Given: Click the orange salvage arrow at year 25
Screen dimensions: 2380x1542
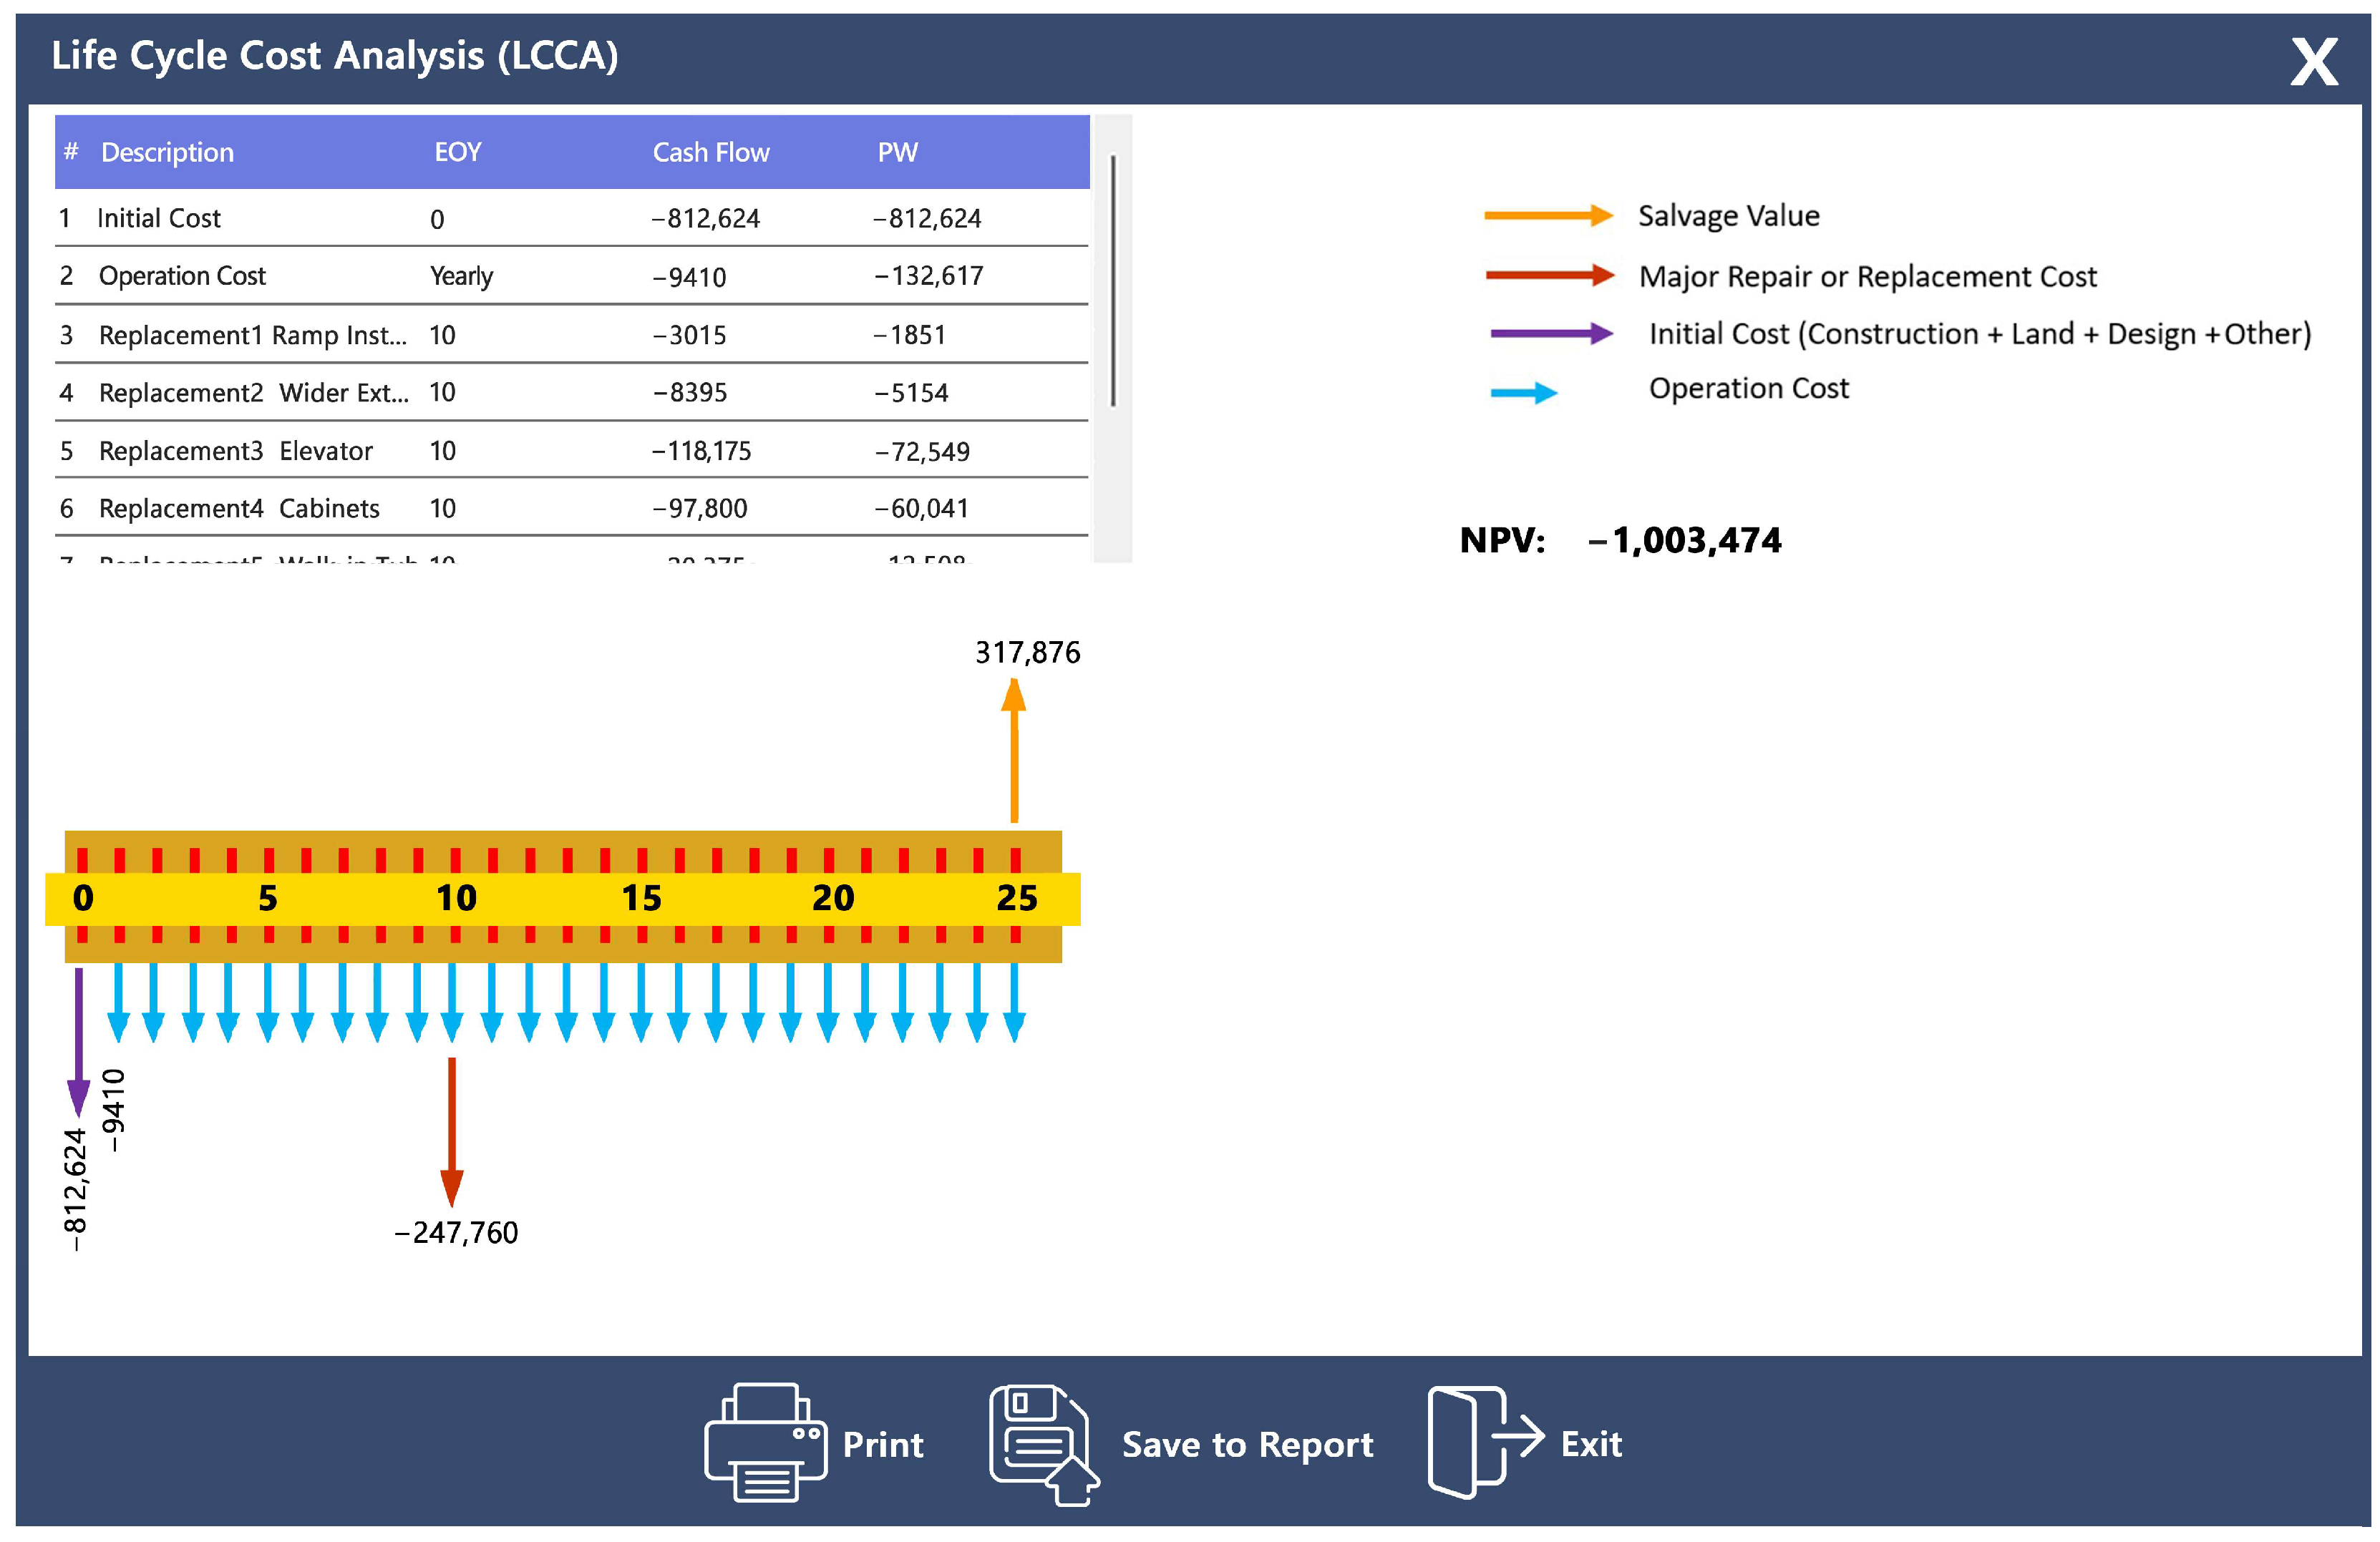Looking at the screenshot, I should click(1013, 751).
